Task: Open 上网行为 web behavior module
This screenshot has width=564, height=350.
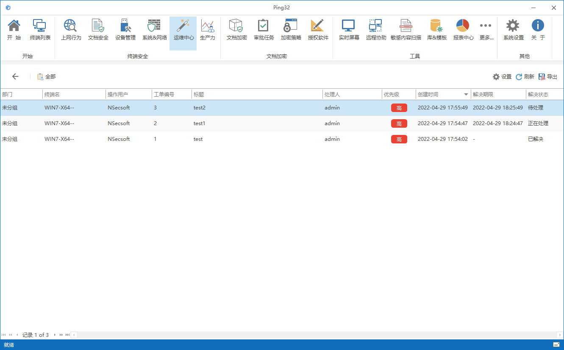Action: click(x=71, y=30)
